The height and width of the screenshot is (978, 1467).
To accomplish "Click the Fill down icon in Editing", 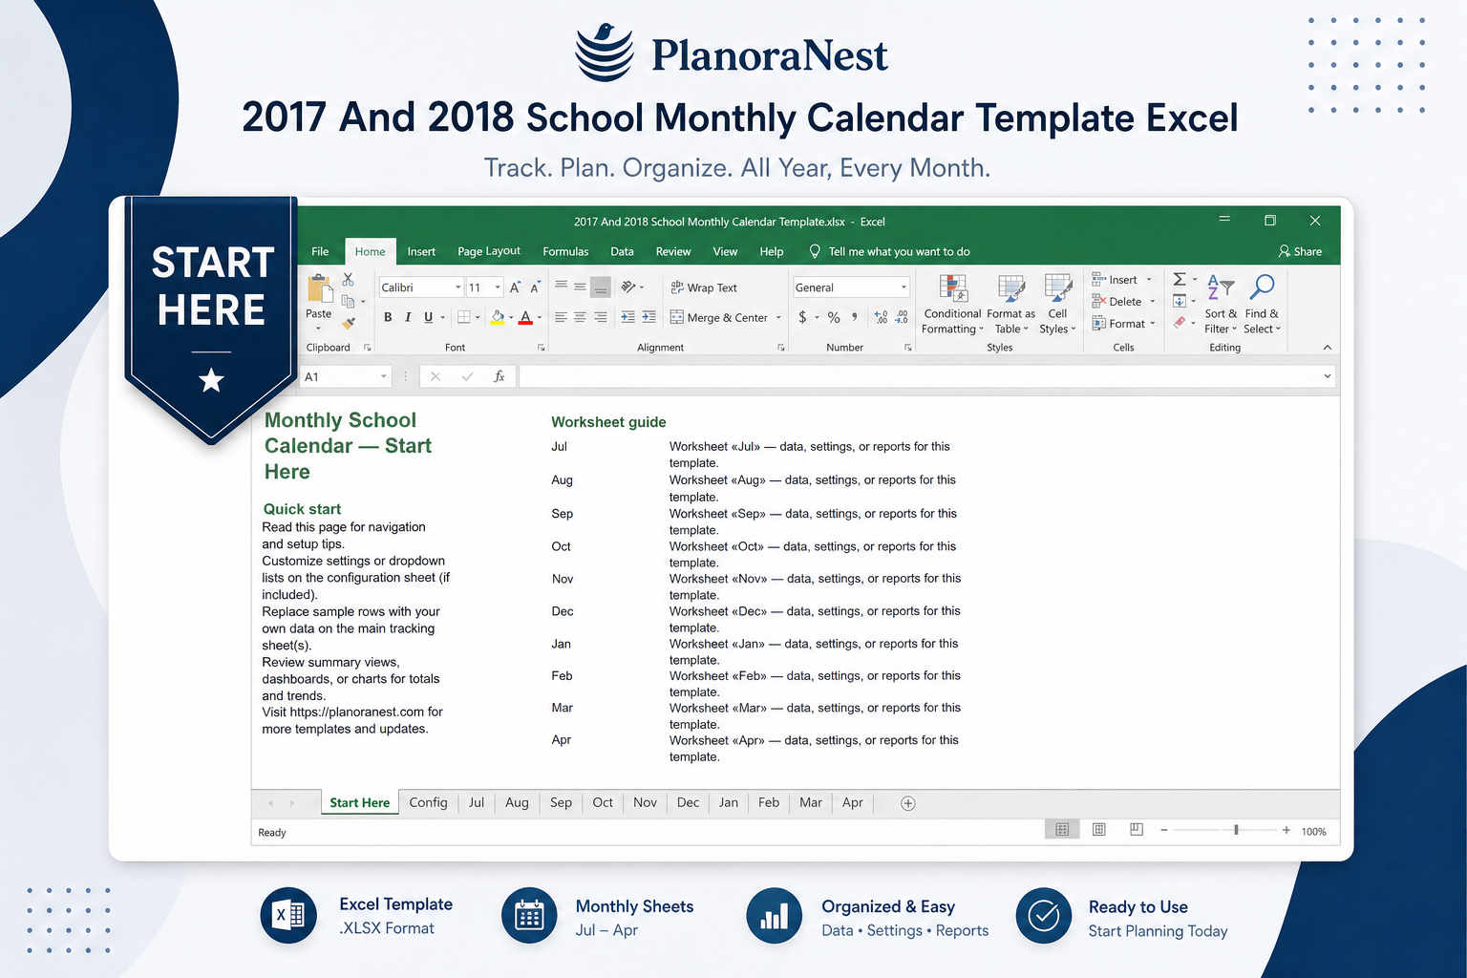I will point(1180,301).
